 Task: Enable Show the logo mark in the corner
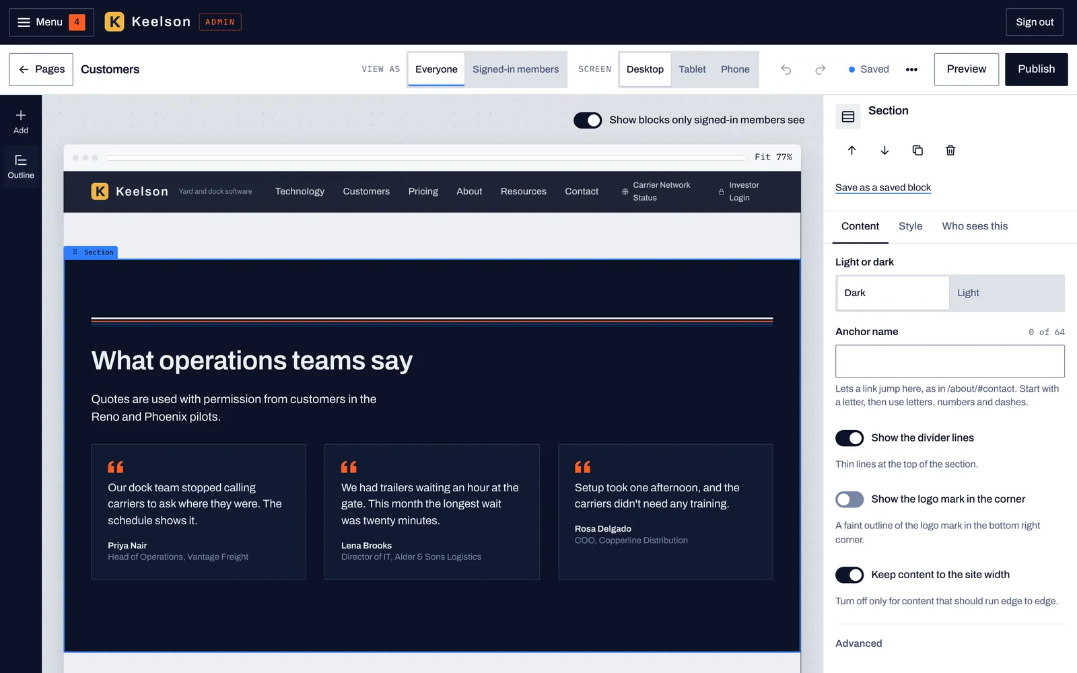point(849,499)
